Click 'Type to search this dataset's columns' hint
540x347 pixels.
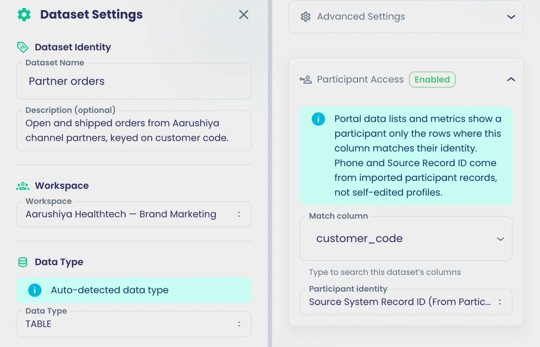[x=385, y=272]
